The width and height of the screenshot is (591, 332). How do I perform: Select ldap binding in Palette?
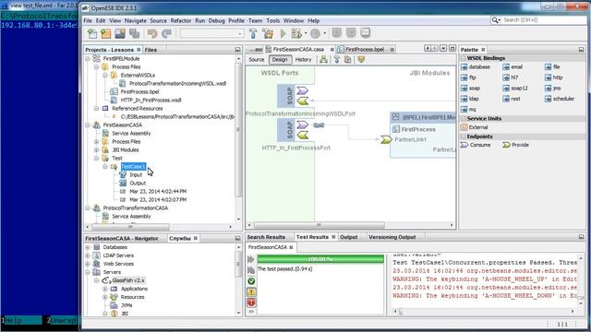click(470, 99)
